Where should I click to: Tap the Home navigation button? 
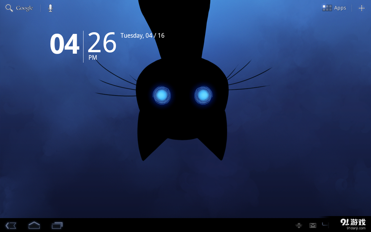pos(34,225)
